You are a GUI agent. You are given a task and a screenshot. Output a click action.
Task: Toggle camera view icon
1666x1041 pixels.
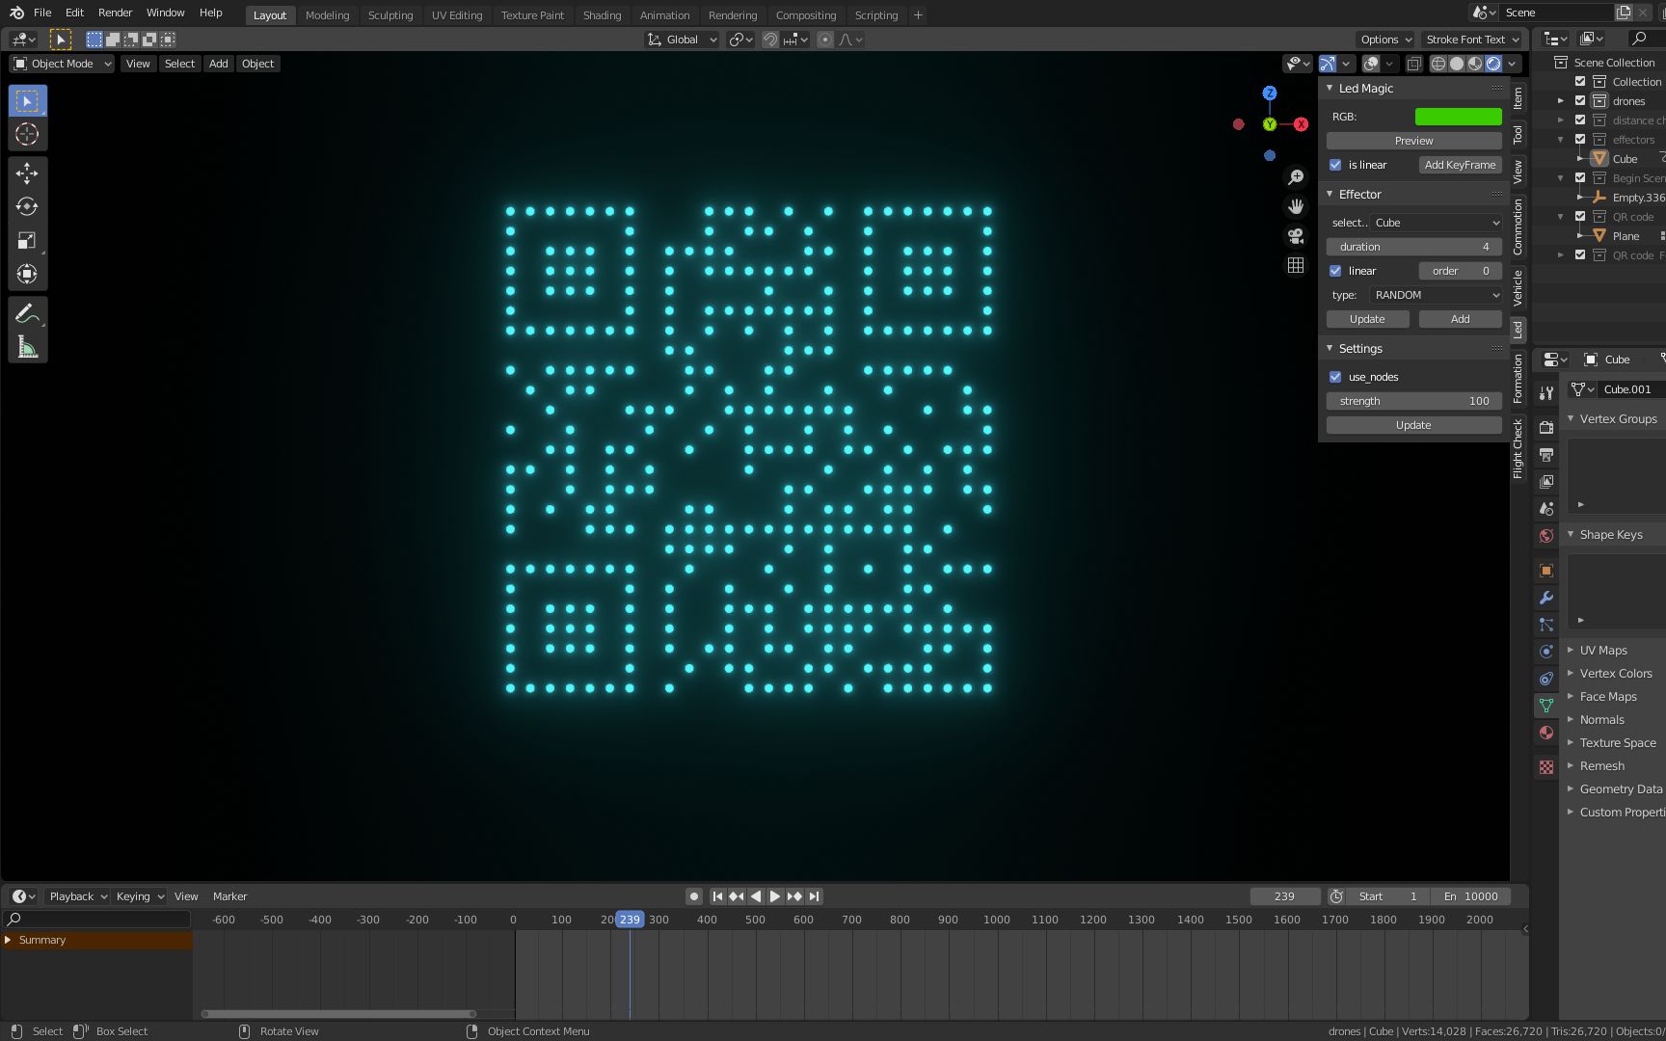click(1296, 236)
